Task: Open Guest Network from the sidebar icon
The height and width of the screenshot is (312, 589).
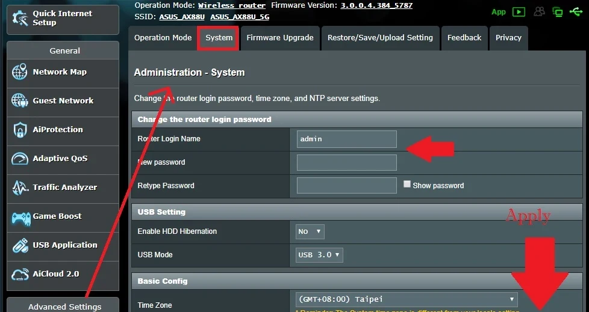Action: coord(20,101)
